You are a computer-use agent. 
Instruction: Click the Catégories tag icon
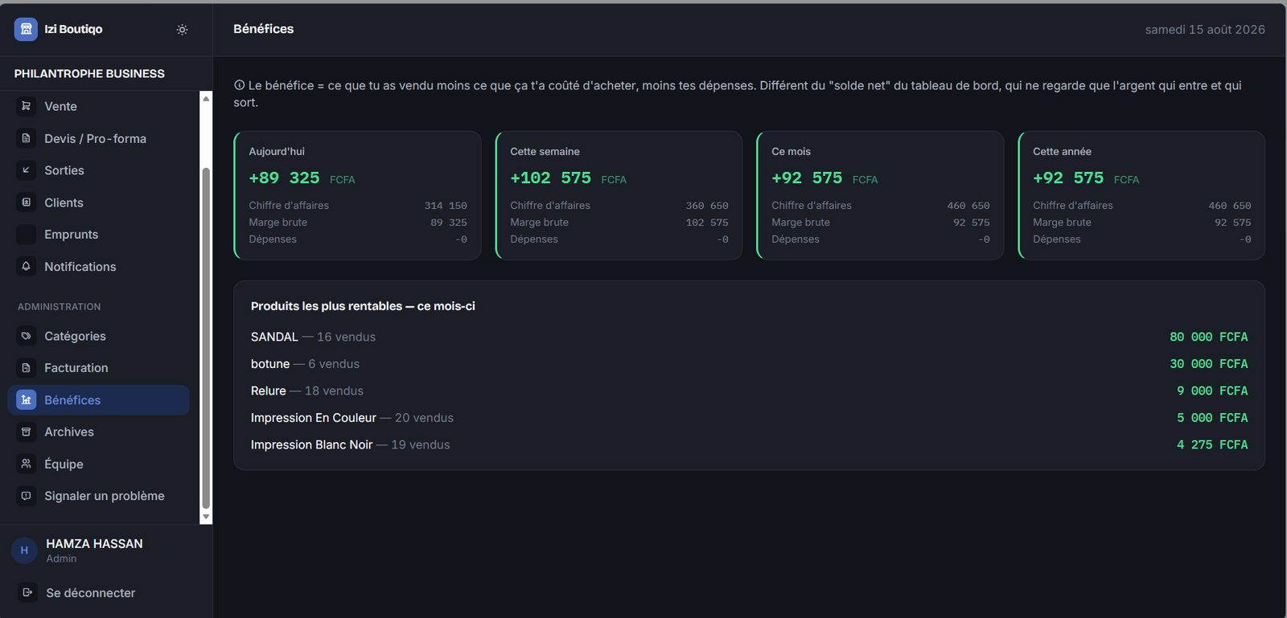[x=27, y=336]
